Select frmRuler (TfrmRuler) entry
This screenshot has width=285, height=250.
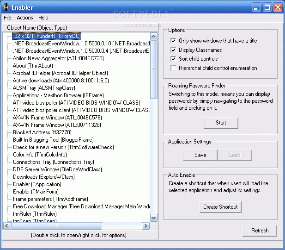point(35,214)
